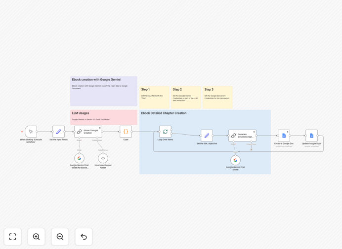Viewport: 342px width, 249px height.
Task: Fit the workflow to view
Action: coord(13,237)
